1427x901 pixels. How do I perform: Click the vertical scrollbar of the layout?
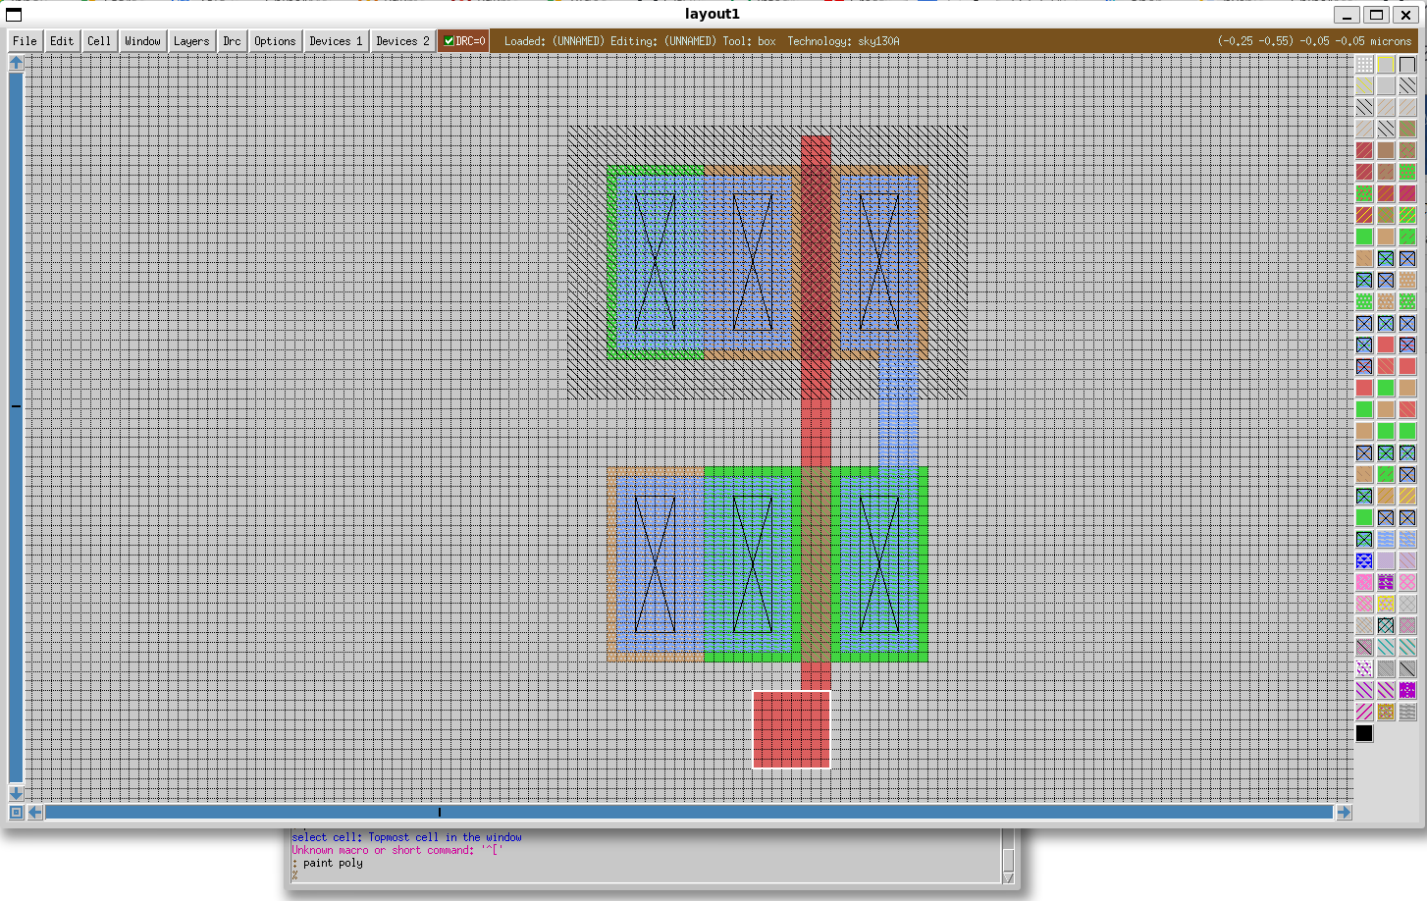tap(16, 428)
